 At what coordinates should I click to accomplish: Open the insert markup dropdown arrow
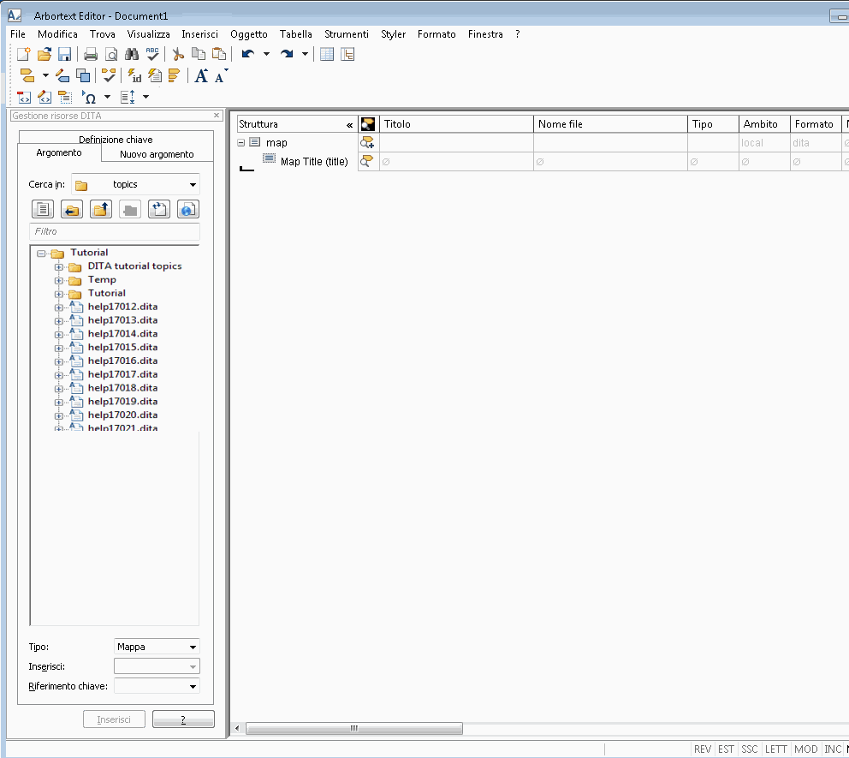pyautogui.click(x=45, y=75)
